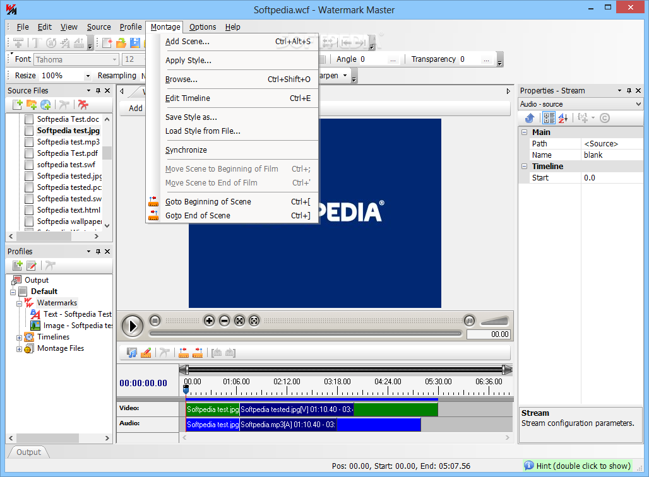Image resolution: width=649 pixels, height=477 pixels.
Task: Open the Audio - source stream dropdown
Action: click(638, 104)
